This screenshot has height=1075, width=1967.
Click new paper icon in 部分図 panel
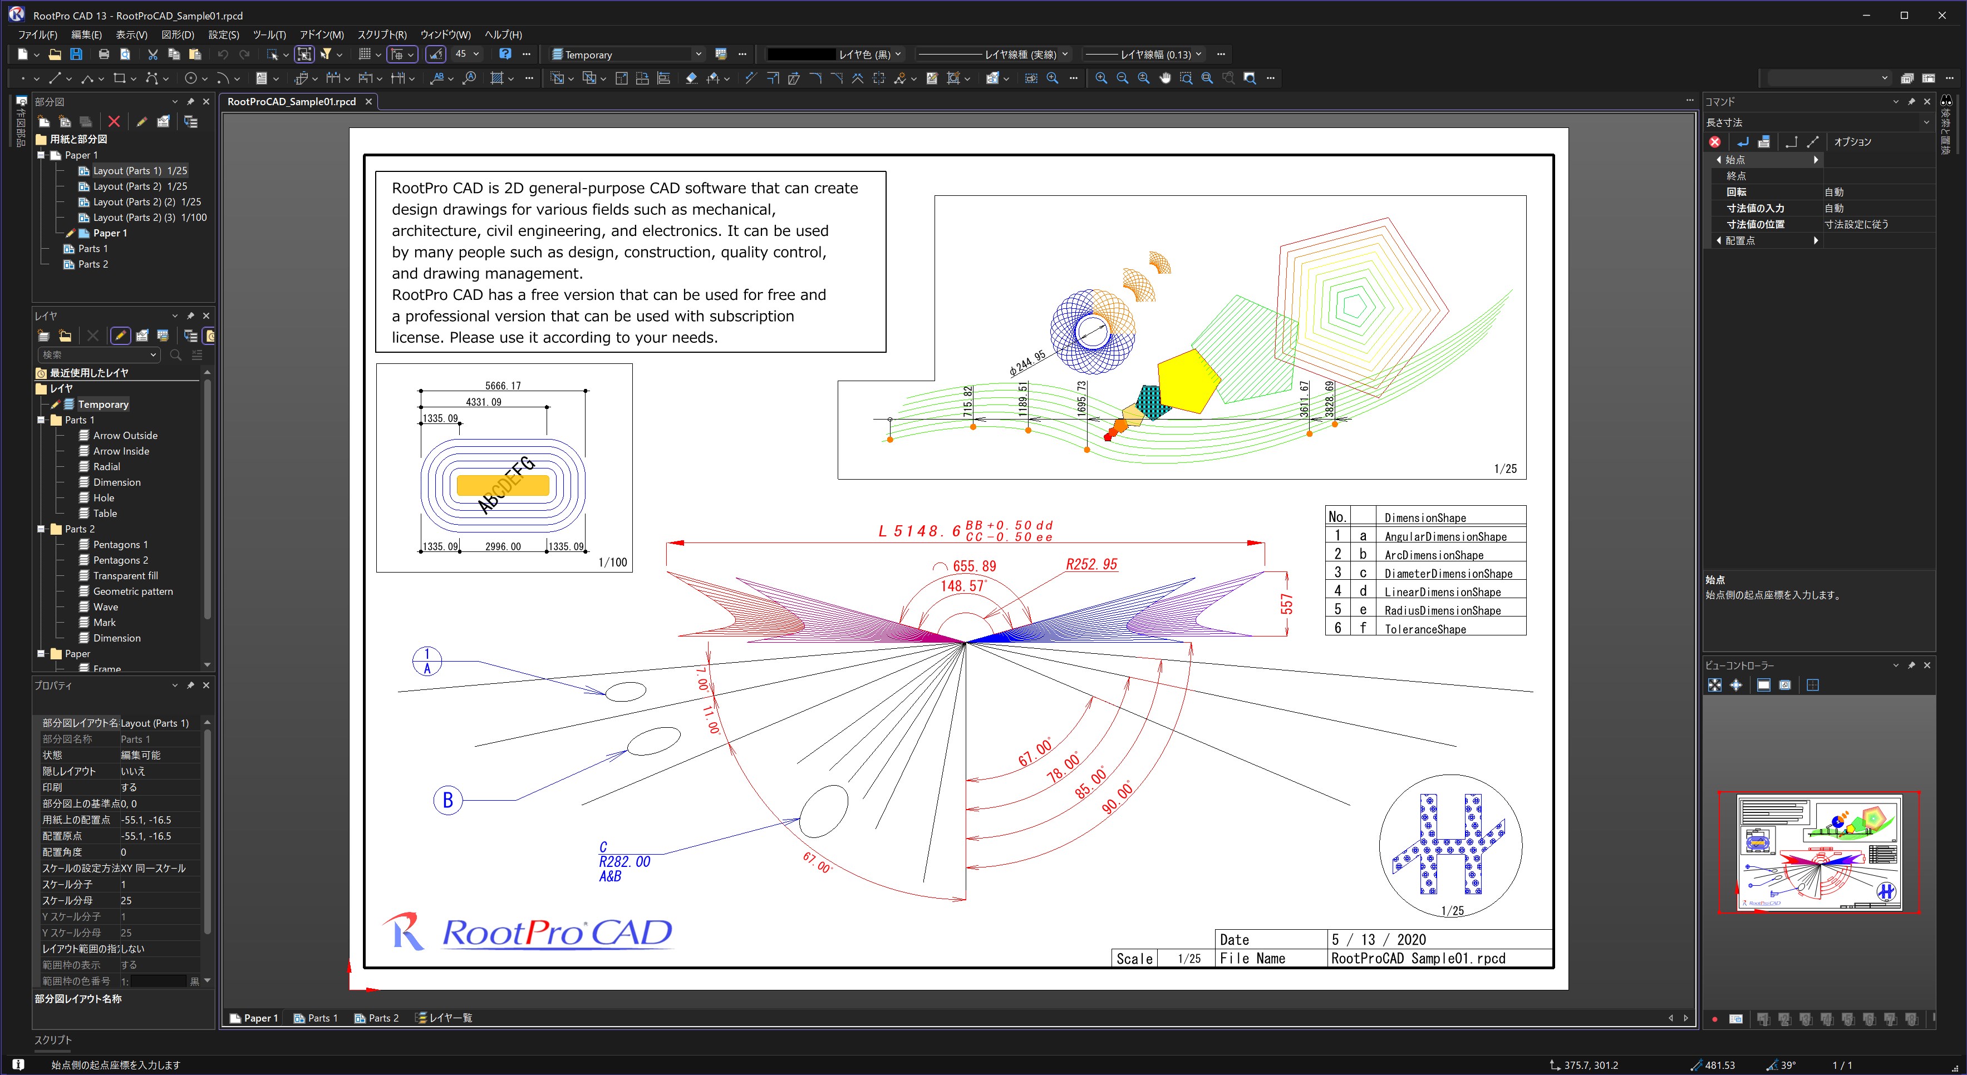(x=43, y=121)
